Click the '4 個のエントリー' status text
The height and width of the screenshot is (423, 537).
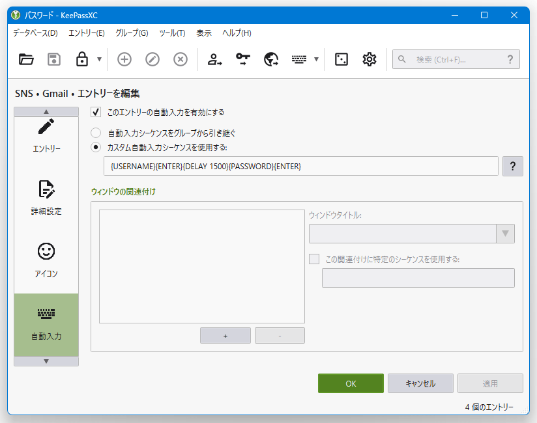489,407
